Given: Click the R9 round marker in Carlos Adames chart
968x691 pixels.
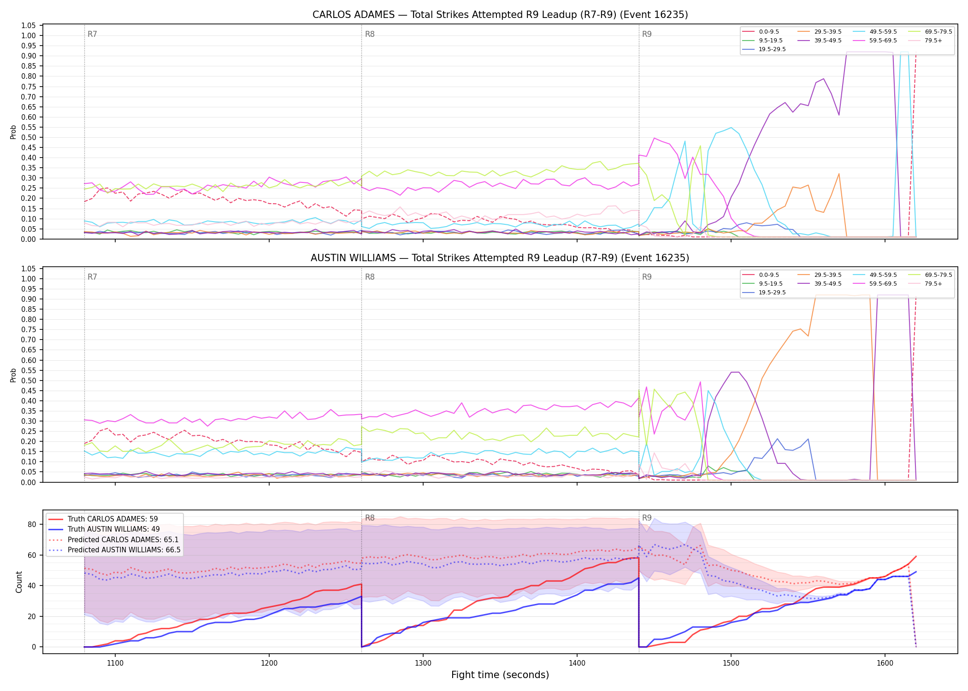Looking at the screenshot, I should click(x=647, y=34).
